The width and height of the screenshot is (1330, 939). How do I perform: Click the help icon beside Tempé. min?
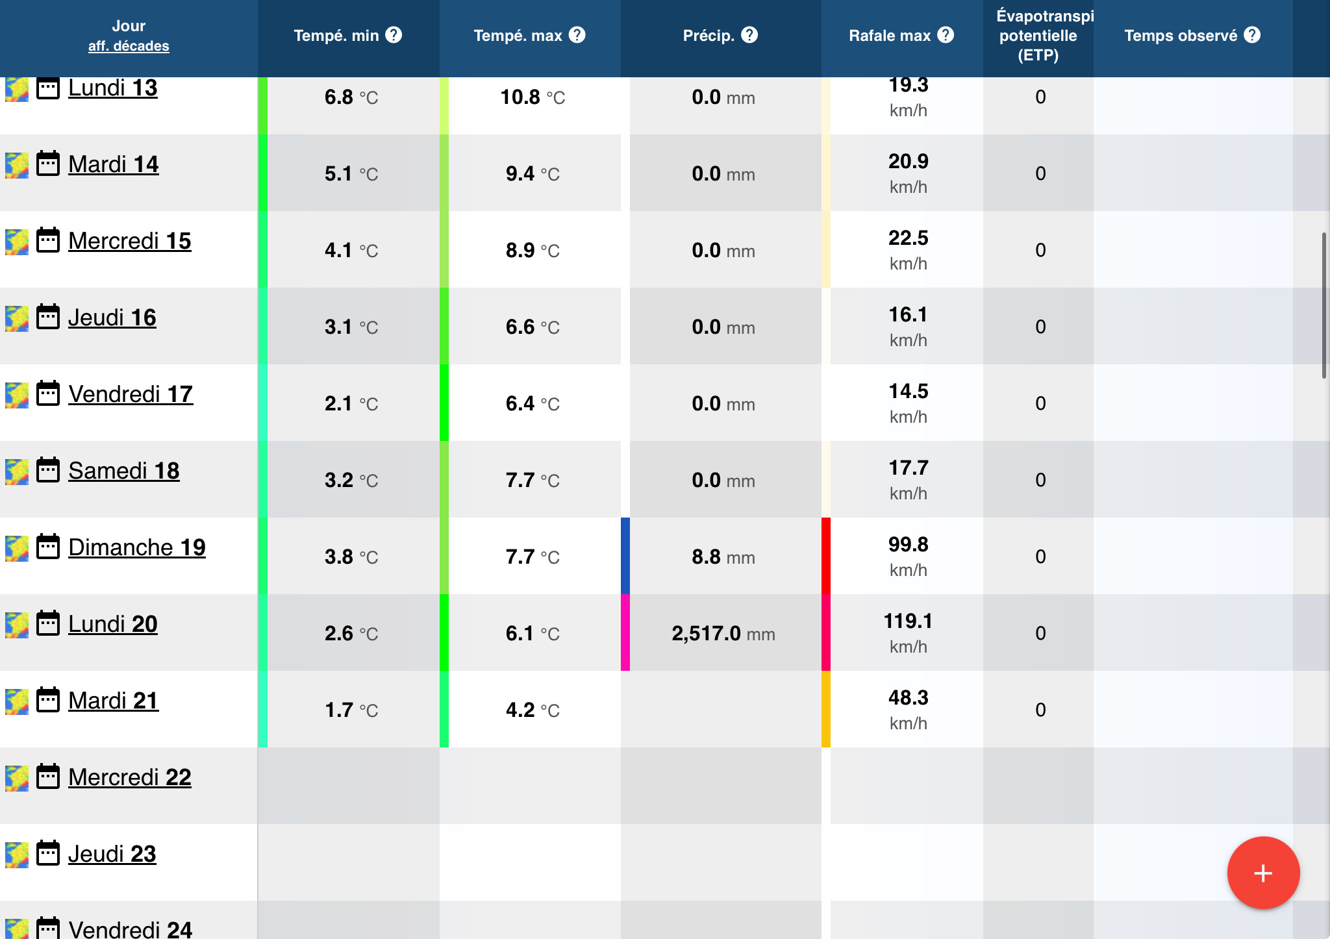tap(394, 35)
